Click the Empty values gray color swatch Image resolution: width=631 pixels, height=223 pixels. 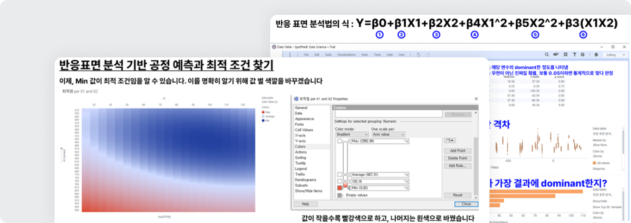[340, 195]
